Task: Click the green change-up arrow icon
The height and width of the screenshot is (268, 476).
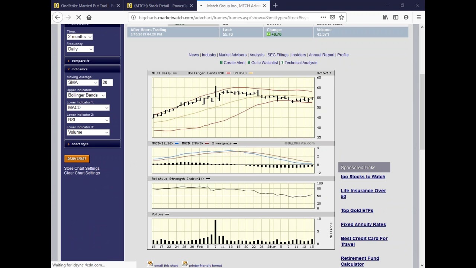Action: (268, 34)
